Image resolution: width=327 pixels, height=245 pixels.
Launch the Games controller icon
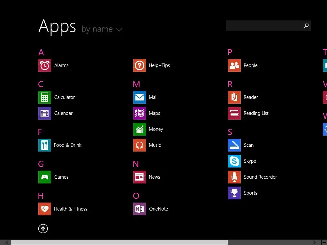pos(45,177)
